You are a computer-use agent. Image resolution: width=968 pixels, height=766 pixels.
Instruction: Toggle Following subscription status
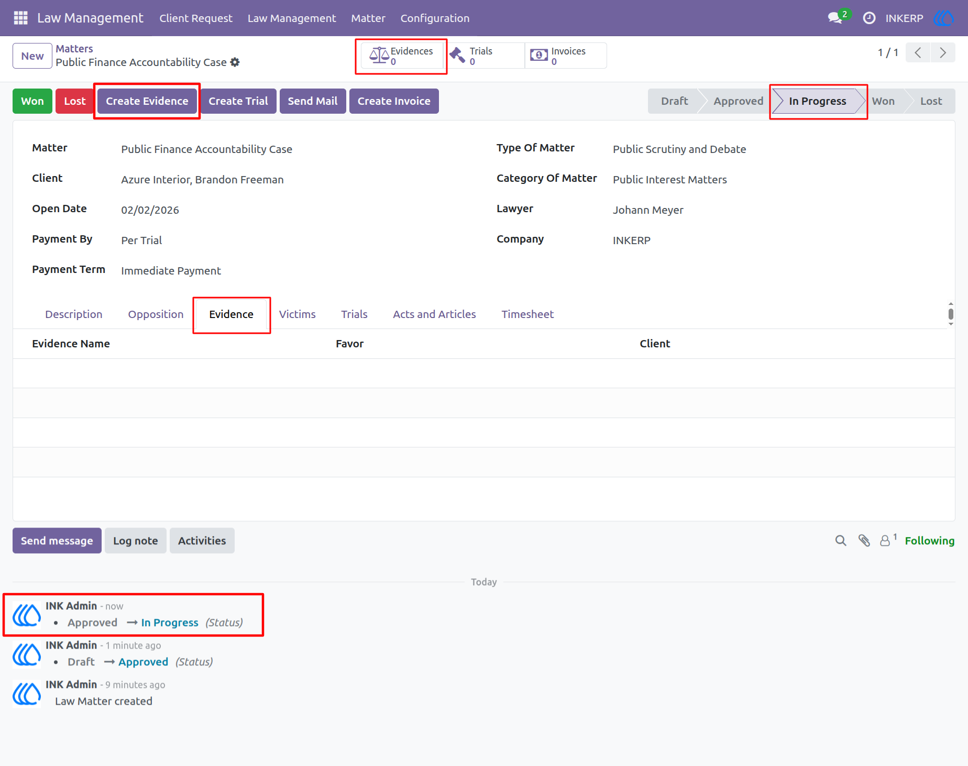[x=929, y=540]
